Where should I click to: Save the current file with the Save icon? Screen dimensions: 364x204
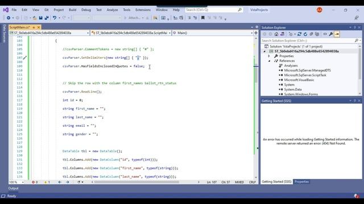(40, 18)
